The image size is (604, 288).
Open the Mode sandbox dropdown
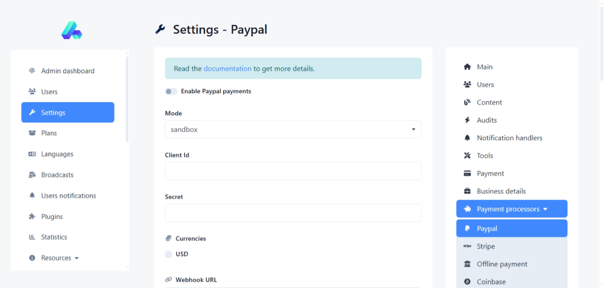[x=293, y=130]
